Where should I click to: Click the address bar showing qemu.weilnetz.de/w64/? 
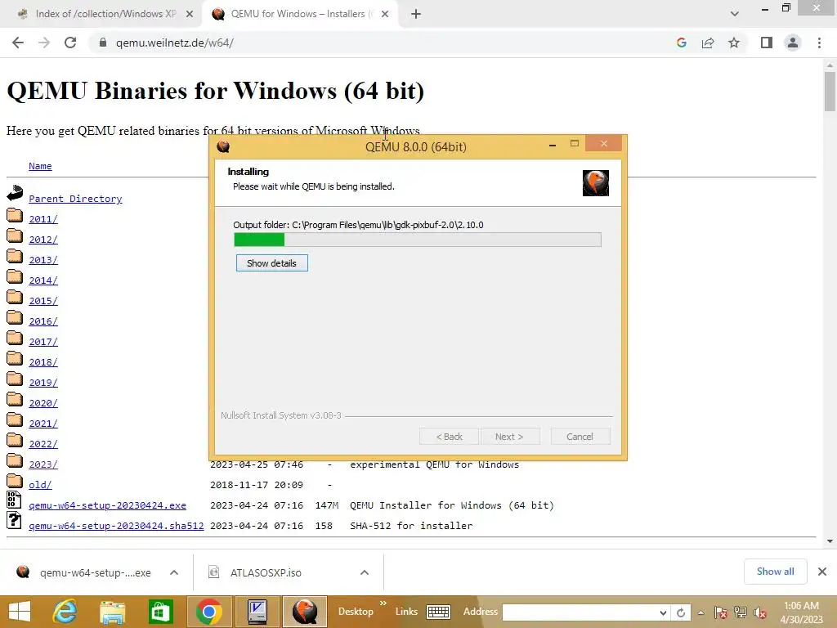click(x=175, y=43)
